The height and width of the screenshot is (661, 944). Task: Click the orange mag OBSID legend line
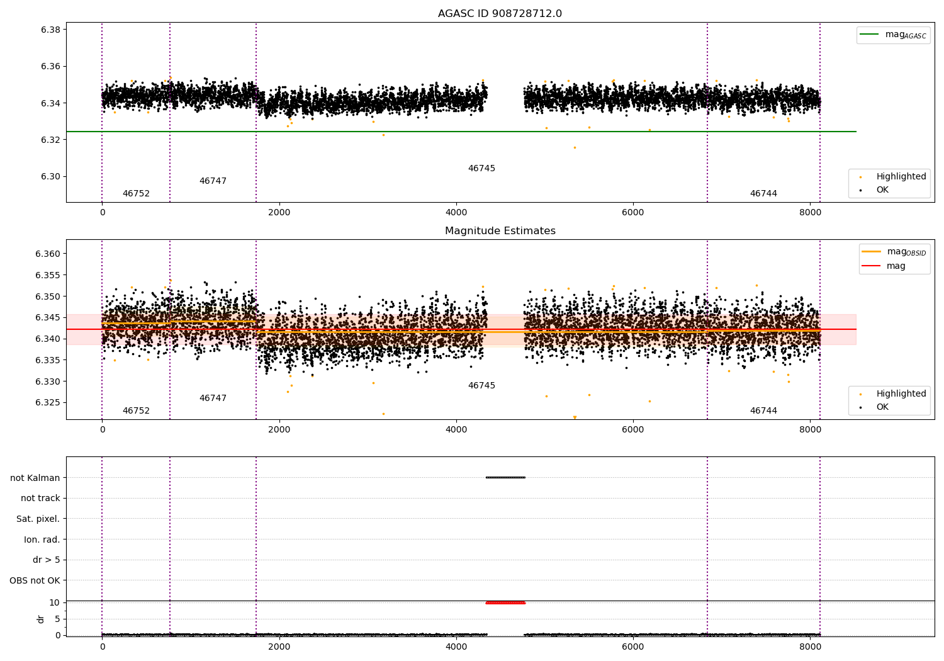872,252
